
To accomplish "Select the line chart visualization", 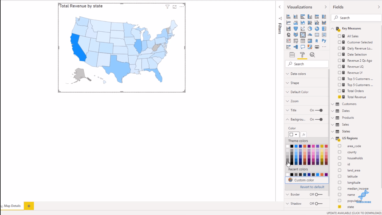I will point(289,23).
